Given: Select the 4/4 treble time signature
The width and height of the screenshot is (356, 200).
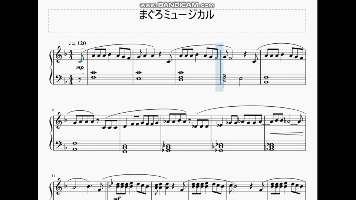Looking at the screenshot, I should [71, 56].
